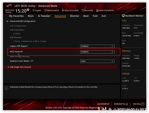Toggle AURA ON/OFF(F4) icon

97,10
